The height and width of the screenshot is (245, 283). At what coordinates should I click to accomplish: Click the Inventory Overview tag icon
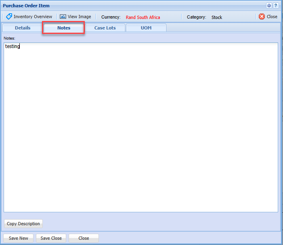pos(9,17)
